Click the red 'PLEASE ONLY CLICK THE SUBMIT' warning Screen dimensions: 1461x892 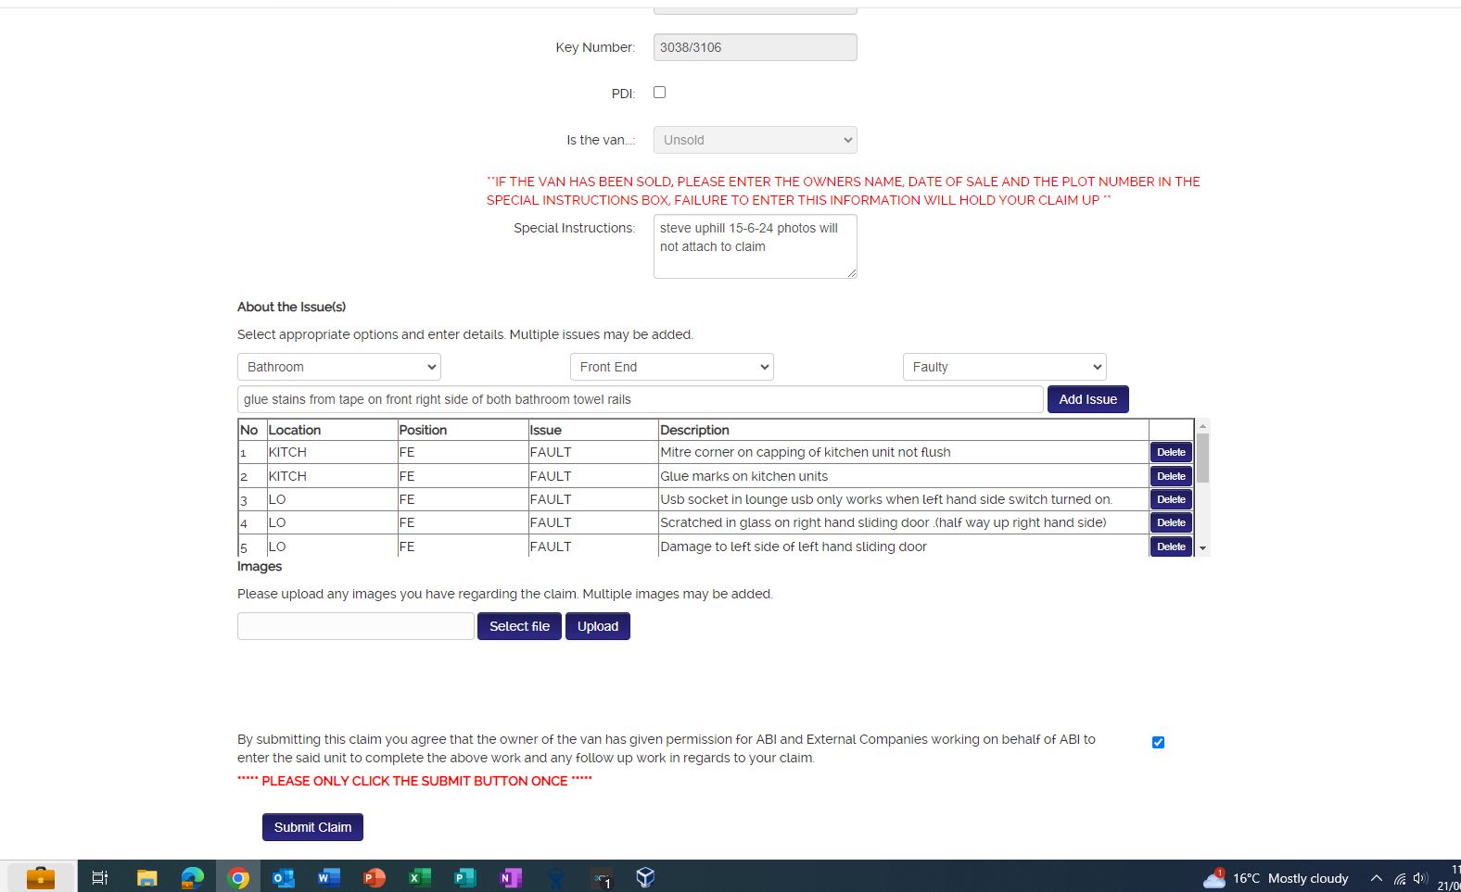(x=414, y=781)
